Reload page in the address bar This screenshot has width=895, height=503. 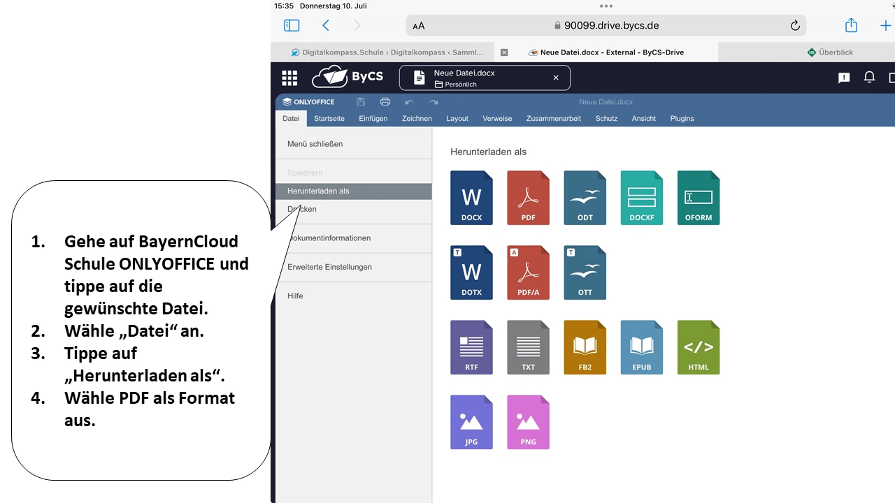[x=795, y=26]
